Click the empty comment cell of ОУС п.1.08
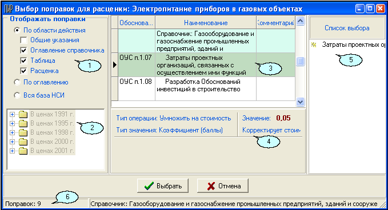 (x=275, y=88)
